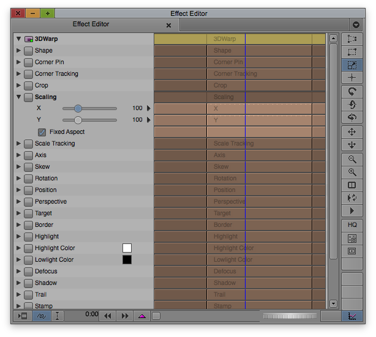Viewport: 376px width, 337px height.
Task: Select the Skew row label
Action: pyautogui.click(x=42, y=167)
